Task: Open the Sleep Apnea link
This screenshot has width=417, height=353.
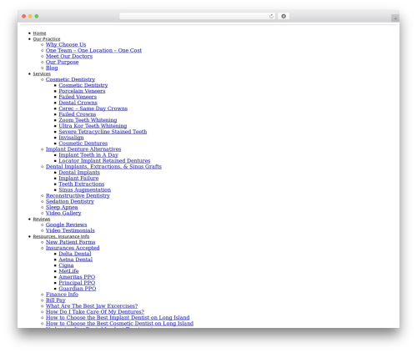Action: (x=62, y=208)
